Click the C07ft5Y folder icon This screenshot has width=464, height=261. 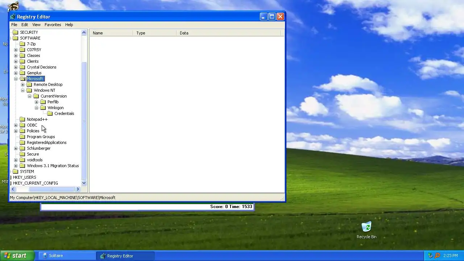pos(22,50)
